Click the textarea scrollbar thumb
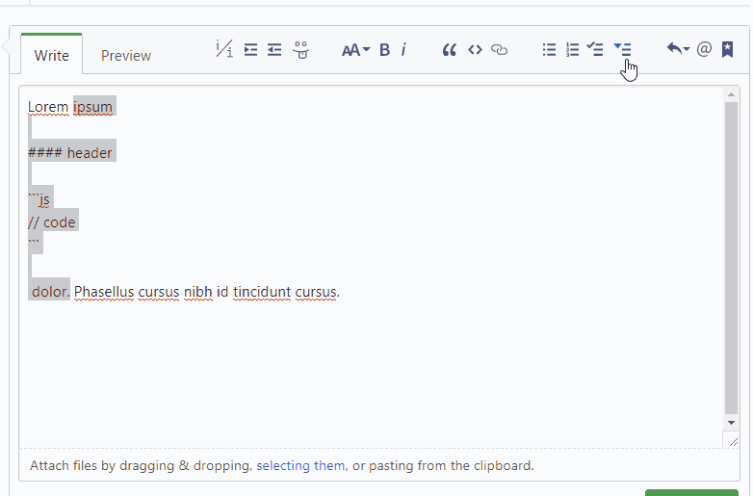The height and width of the screenshot is (496, 753). [x=731, y=258]
